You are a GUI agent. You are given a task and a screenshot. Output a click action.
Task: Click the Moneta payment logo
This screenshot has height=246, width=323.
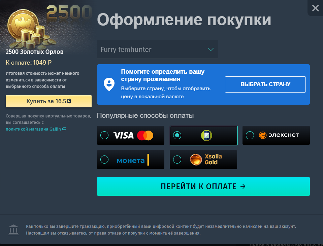(x=133, y=160)
